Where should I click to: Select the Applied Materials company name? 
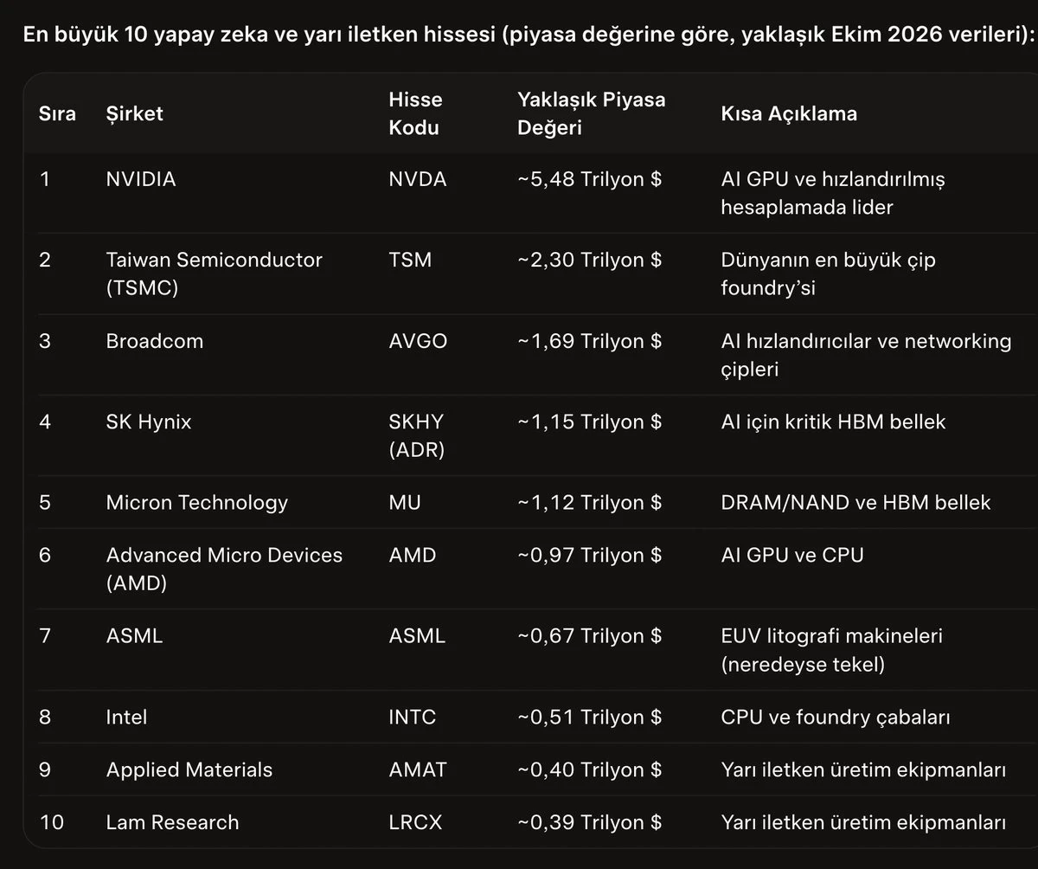[189, 769]
